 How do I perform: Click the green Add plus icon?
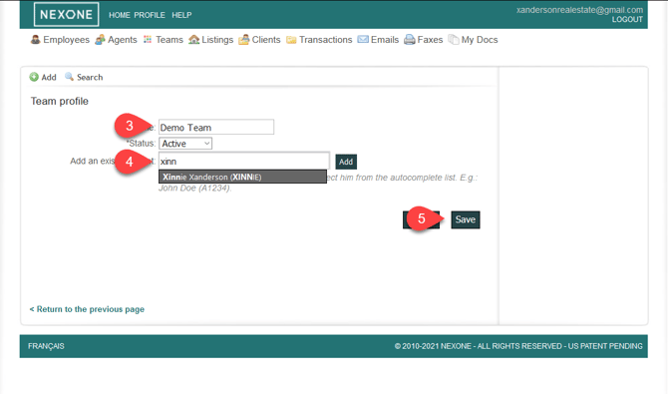point(34,77)
